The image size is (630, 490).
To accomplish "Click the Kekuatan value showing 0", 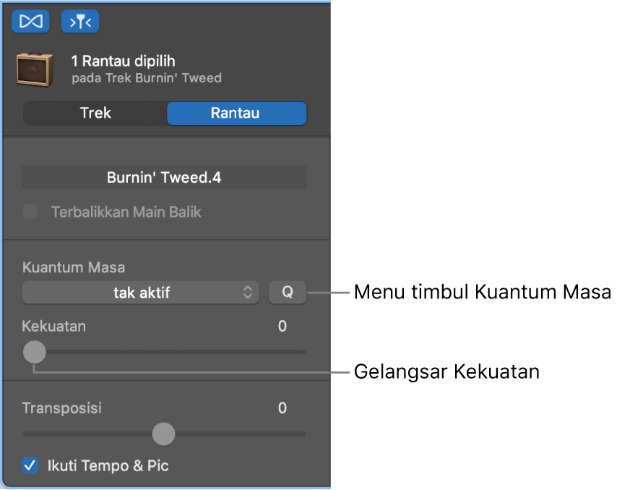I will [x=282, y=326].
